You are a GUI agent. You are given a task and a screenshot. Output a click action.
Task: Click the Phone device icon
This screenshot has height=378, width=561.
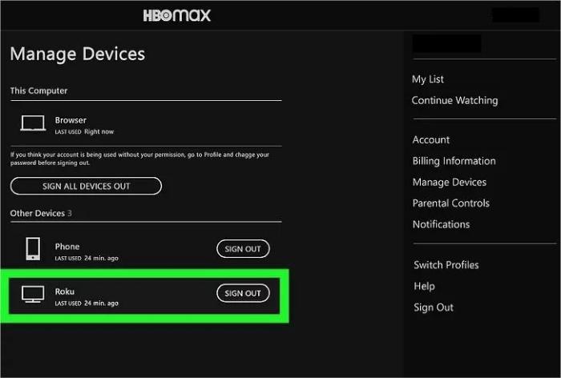(x=33, y=250)
